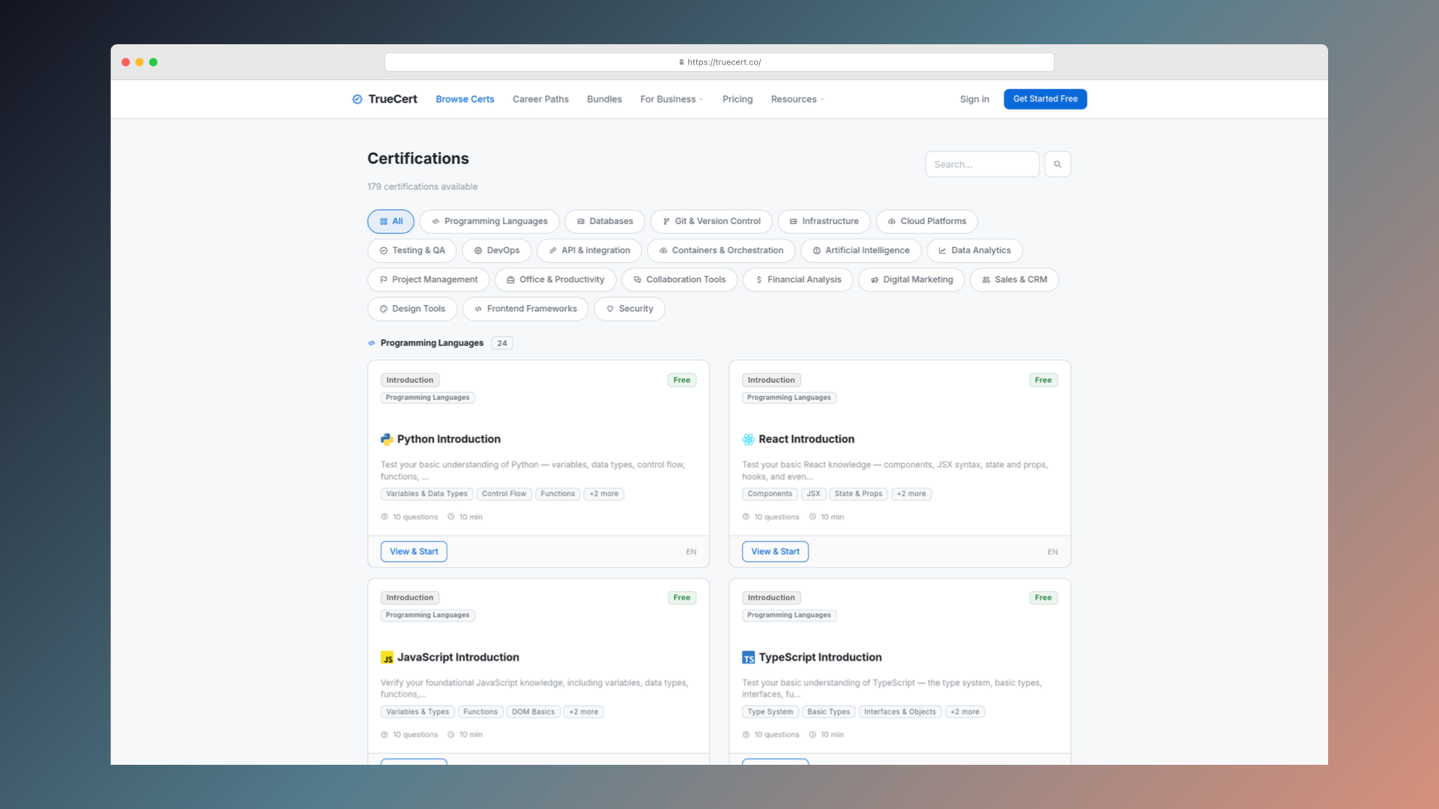Select the All category filter chip
1439x809 pixels.
390,221
